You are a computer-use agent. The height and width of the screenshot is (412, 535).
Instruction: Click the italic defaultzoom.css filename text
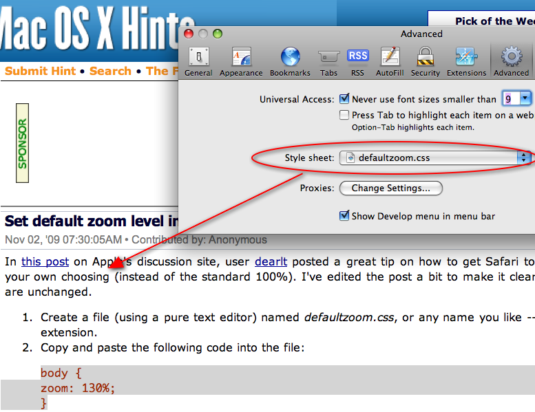tap(348, 317)
